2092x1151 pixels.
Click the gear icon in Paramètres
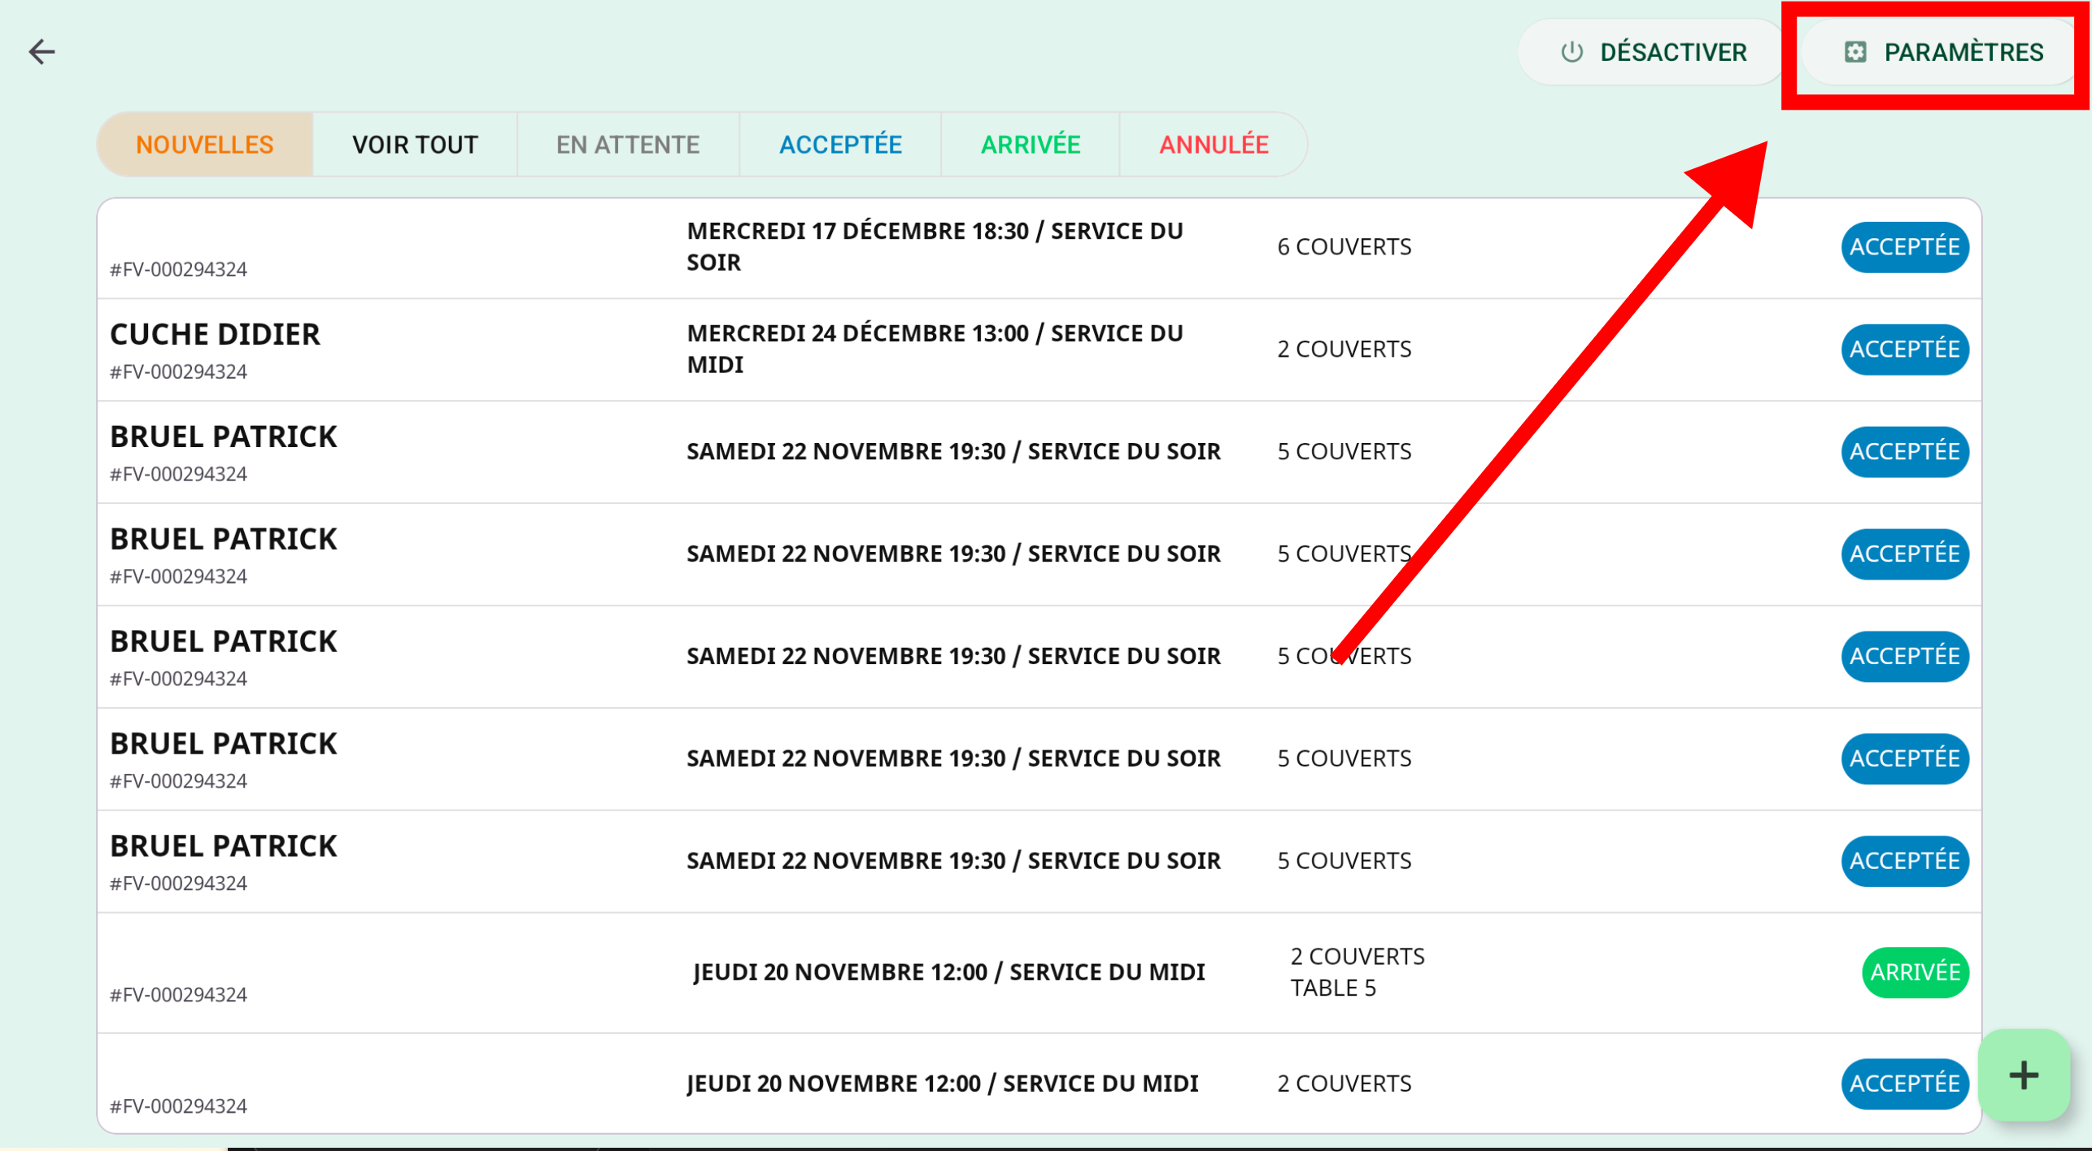pos(1854,52)
